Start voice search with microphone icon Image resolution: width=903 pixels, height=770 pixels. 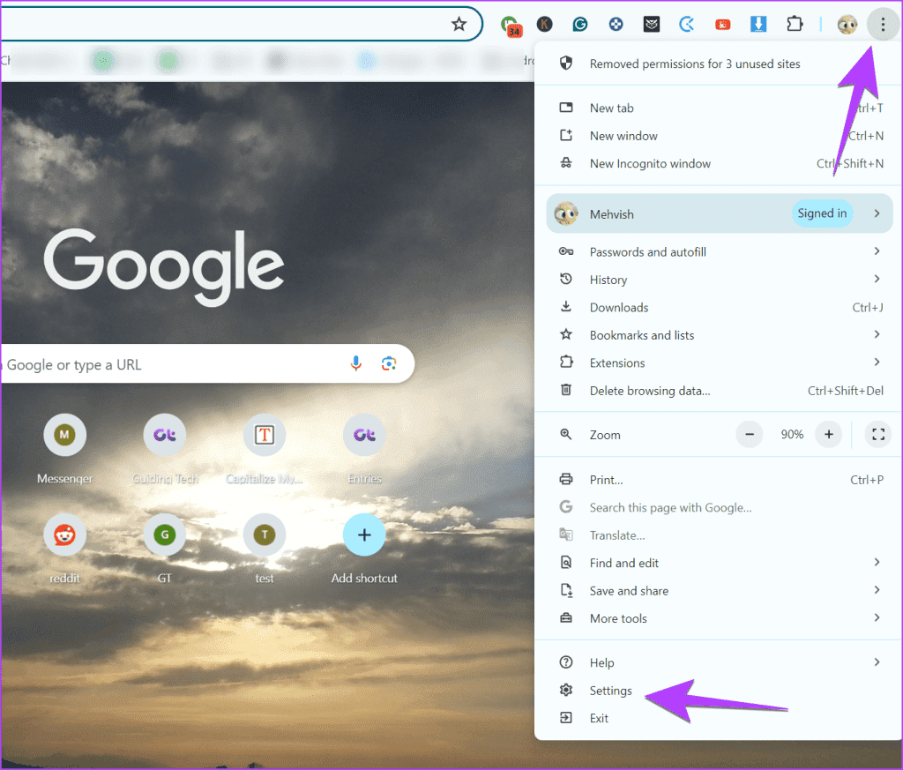tap(356, 363)
